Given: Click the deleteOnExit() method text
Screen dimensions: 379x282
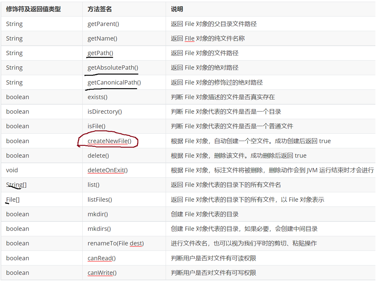Looking at the screenshot, I should tap(108, 170).
